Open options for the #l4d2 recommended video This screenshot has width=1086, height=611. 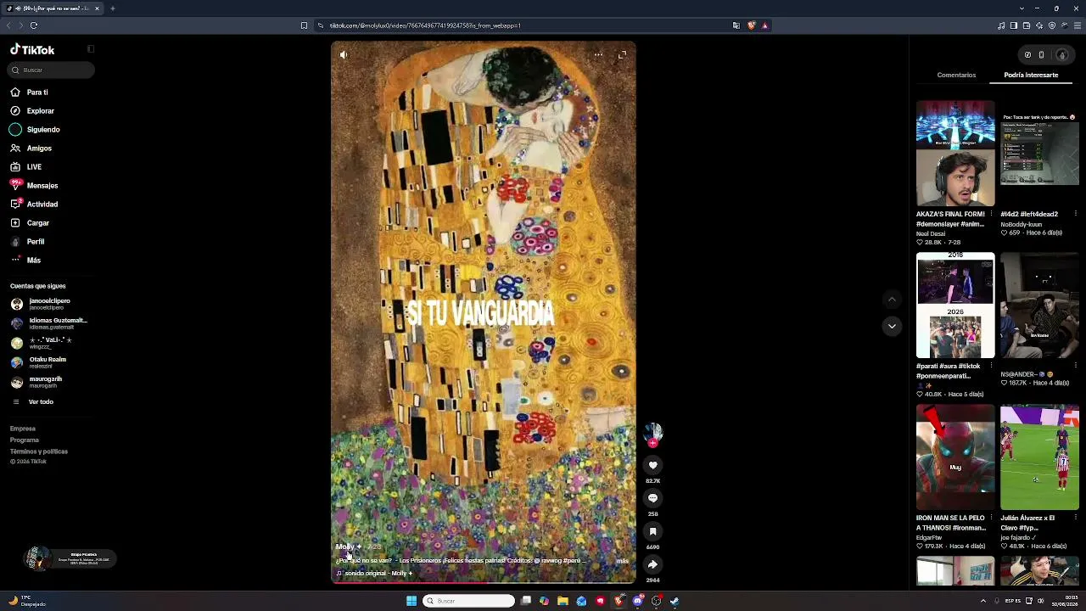(x=1075, y=214)
